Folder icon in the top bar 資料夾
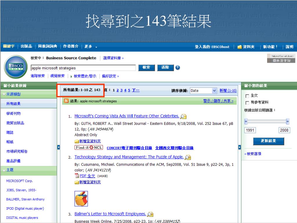Viewport: 297px width, 223px height. click(240, 47)
